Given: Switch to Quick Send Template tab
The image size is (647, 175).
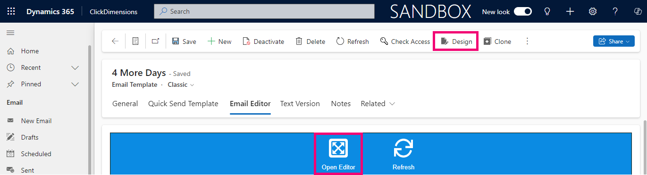Looking at the screenshot, I should tap(183, 104).
